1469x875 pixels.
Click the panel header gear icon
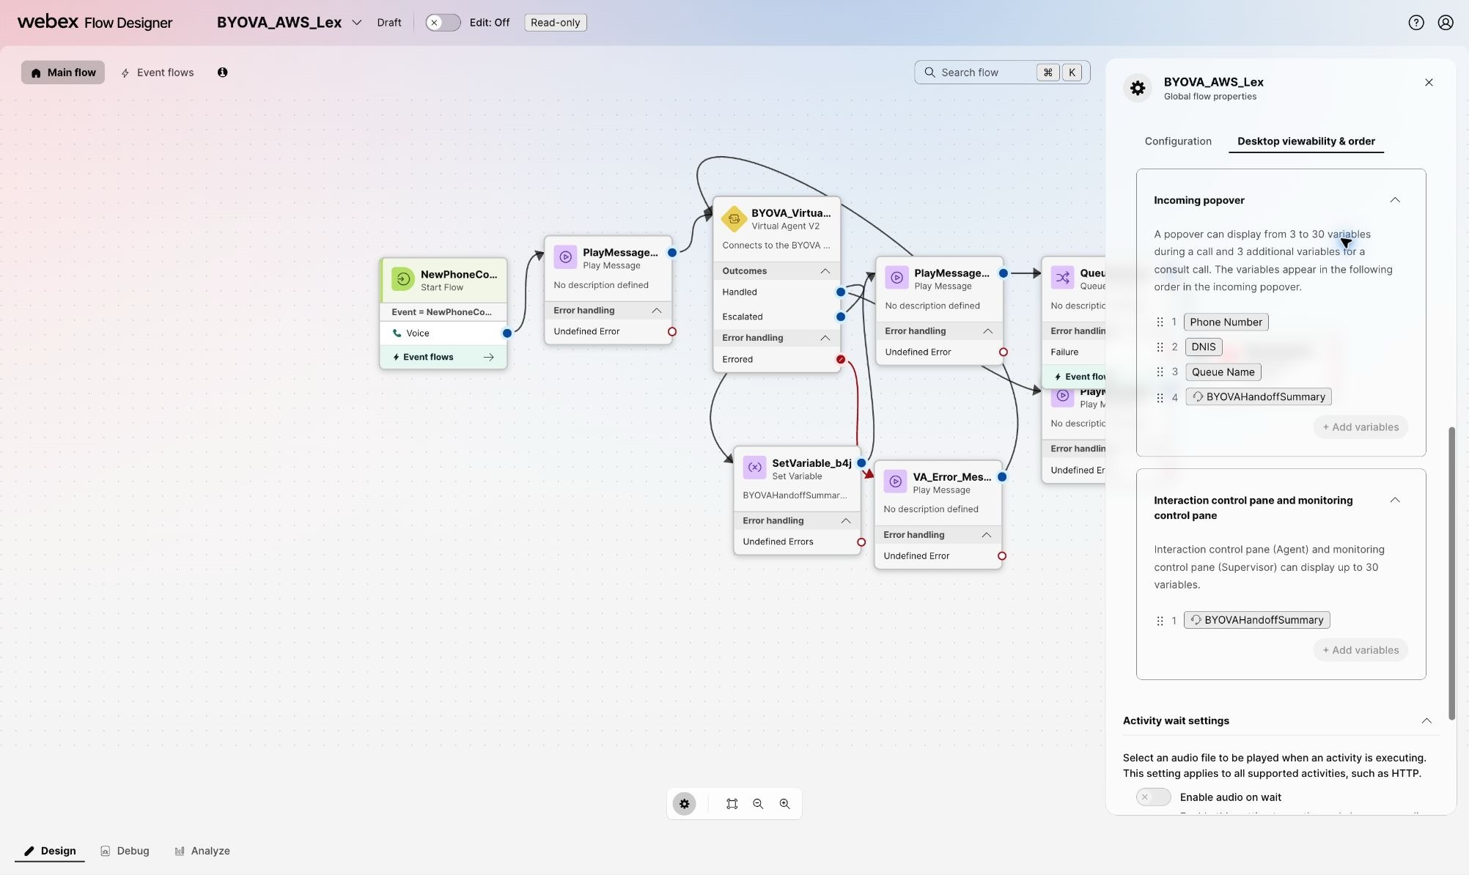click(1138, 88)
